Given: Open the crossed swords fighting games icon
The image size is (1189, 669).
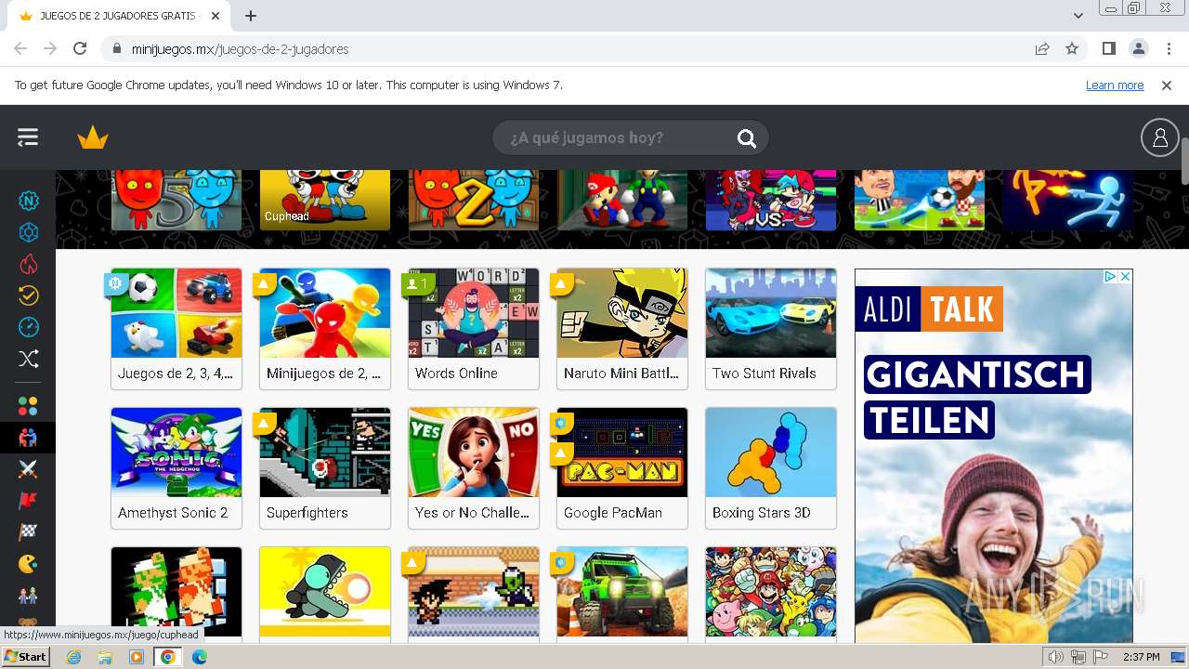Looking at the screenshot, I should 29,469.
